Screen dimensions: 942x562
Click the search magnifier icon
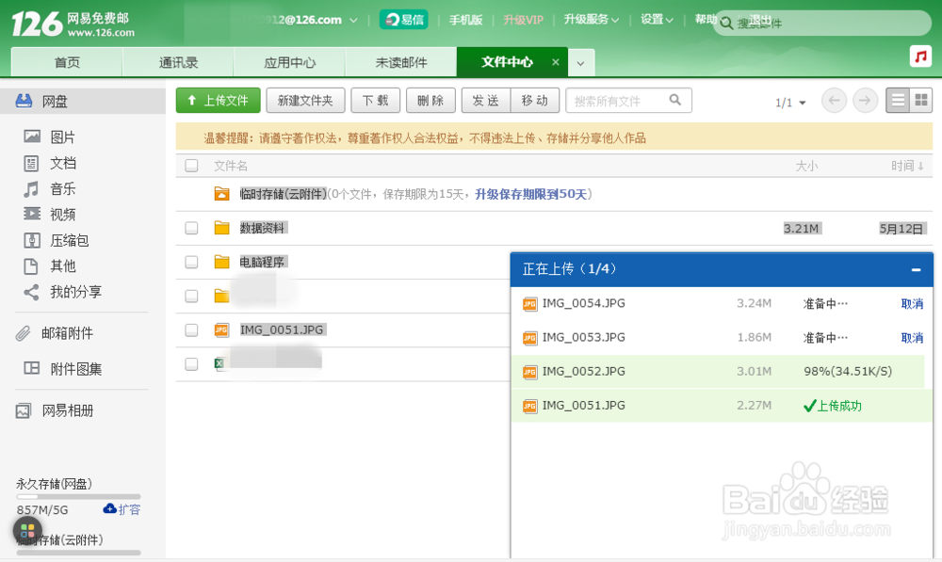point(675,101)
